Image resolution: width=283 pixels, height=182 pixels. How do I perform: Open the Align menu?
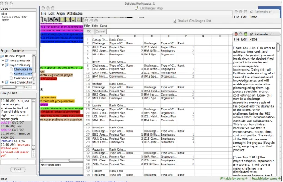click(x=60, y=13)
